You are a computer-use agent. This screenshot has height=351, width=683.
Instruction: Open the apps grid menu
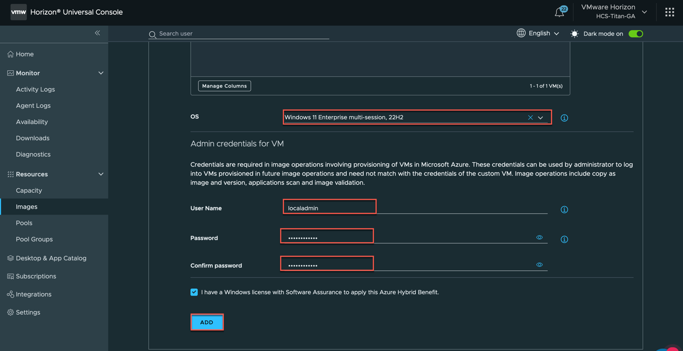pyautogui.click(x=670, y=12)
